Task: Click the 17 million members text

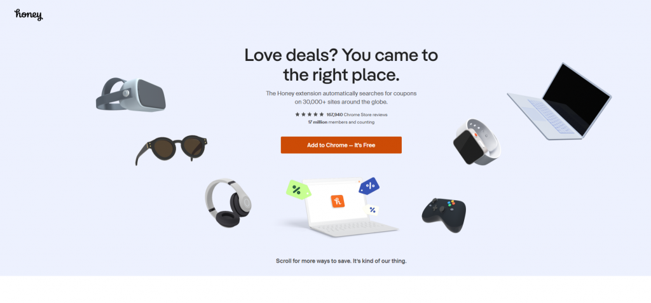Action: coord(341,123)
